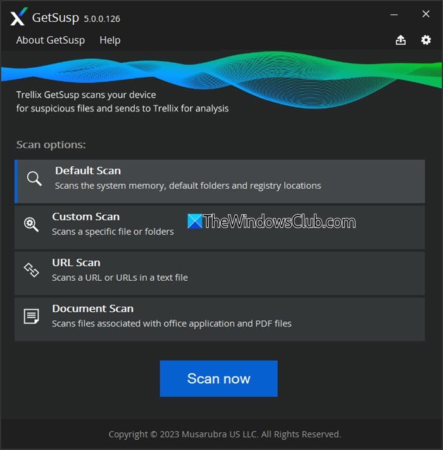Click the GetSusp title text
The image size is (443, 450).
(x=56, y=18)
